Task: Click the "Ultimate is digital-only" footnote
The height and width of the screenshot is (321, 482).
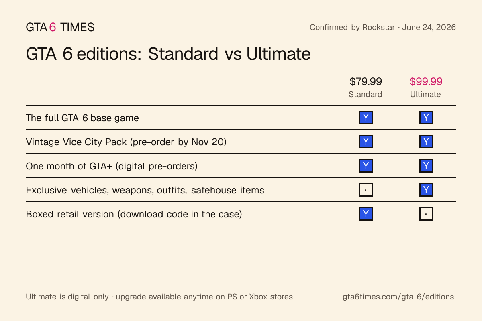Action: (159, 297)
